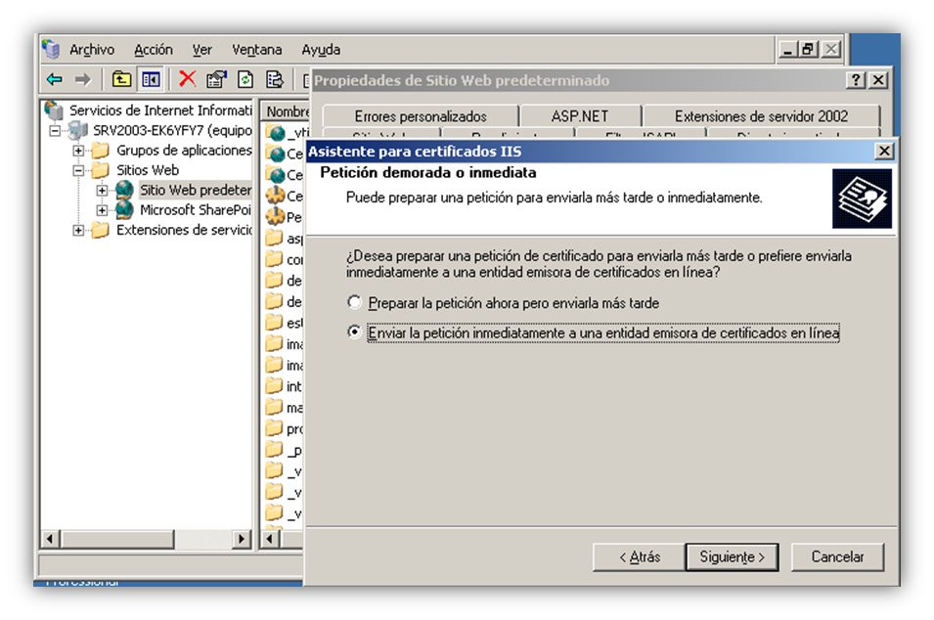
Task: Click the IIS console icon beside Archivo
Action: (x=51, y=49)
